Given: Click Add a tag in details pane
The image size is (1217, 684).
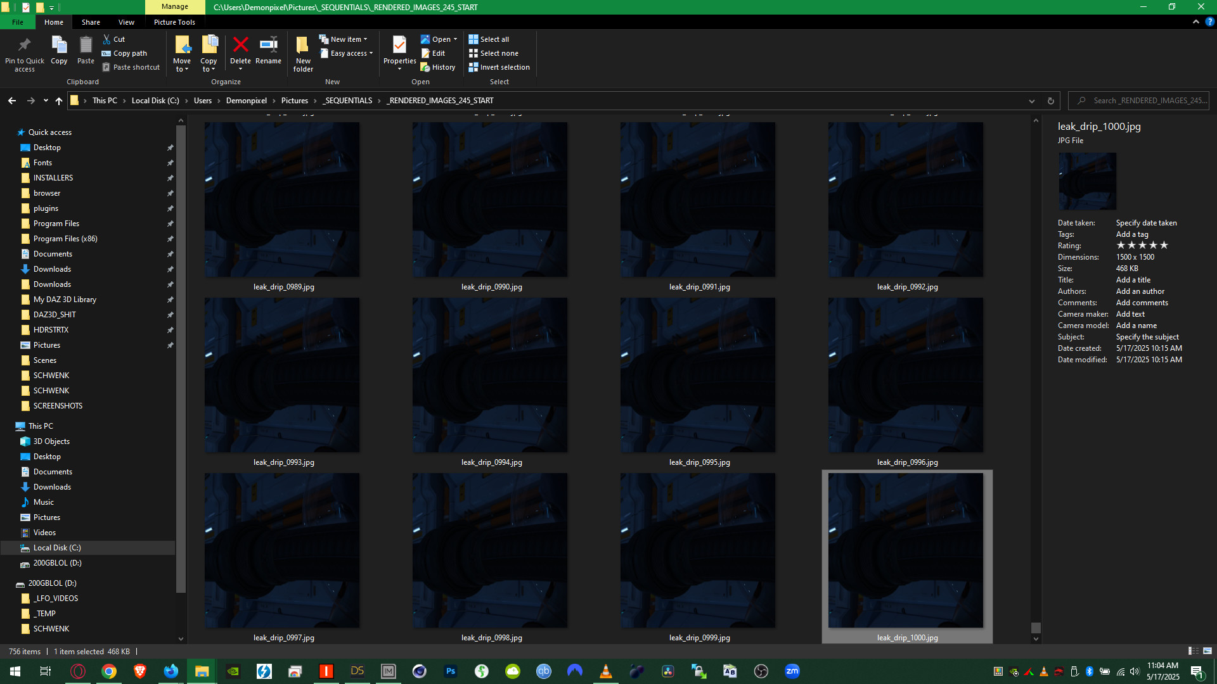Looking at the screenshot, I should 1131,234.
